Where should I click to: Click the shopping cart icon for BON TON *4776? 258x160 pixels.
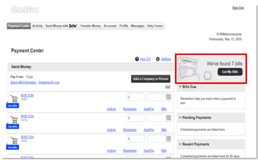point(14,119)
